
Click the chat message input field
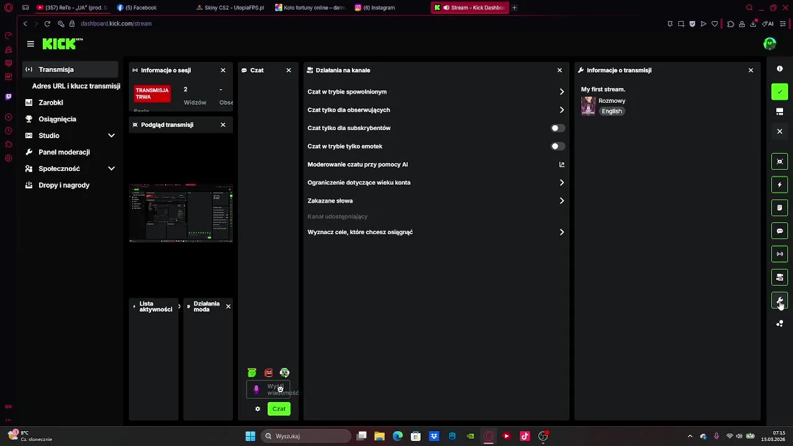[268, 390]
